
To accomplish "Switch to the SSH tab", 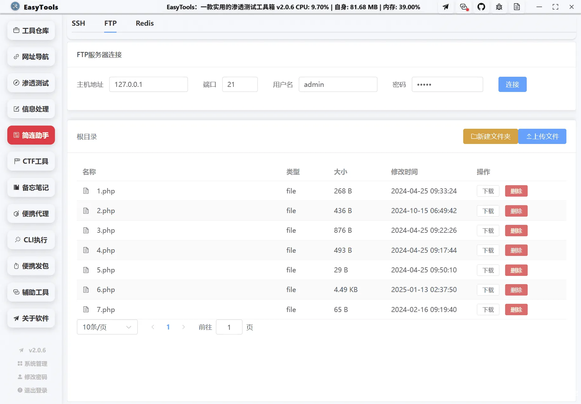I will 78,23.
